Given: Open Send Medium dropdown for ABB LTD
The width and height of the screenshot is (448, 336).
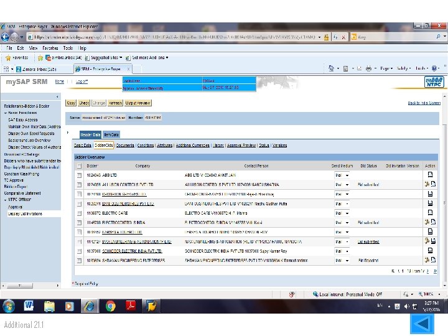Looking at the screenshot, I should 342,175.
